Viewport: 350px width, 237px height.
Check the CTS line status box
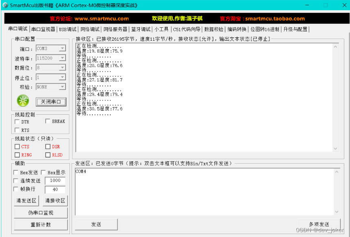coord(17,147)
